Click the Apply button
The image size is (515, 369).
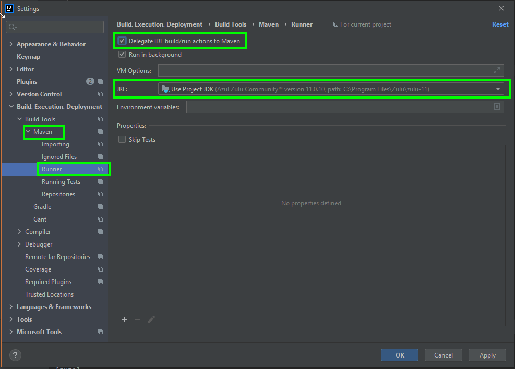point(487,355)
